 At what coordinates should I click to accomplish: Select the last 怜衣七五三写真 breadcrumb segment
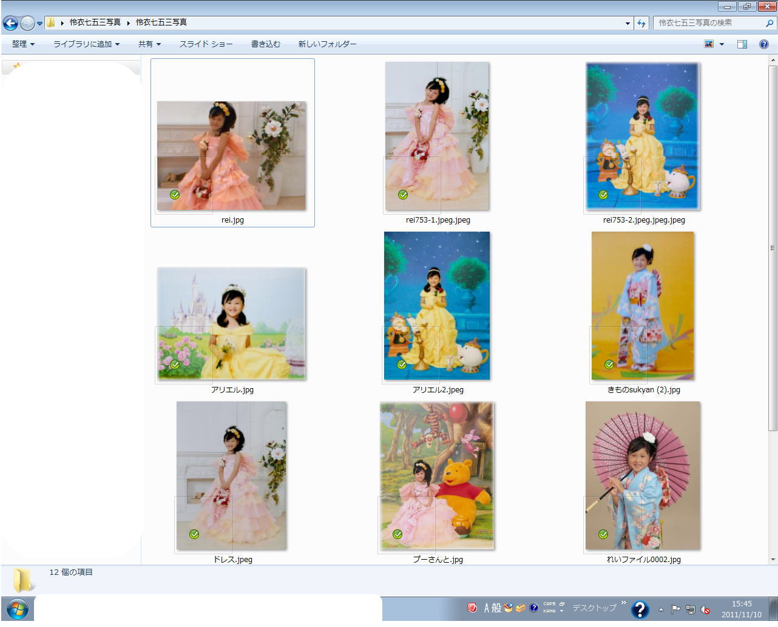[161, 22]
